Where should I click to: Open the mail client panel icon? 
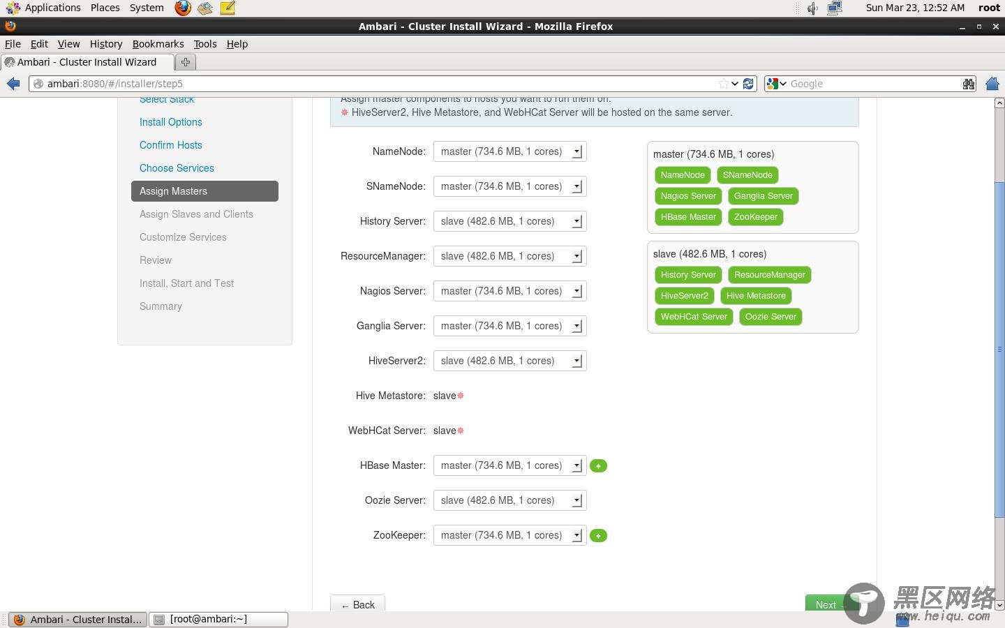coord(205,8)
